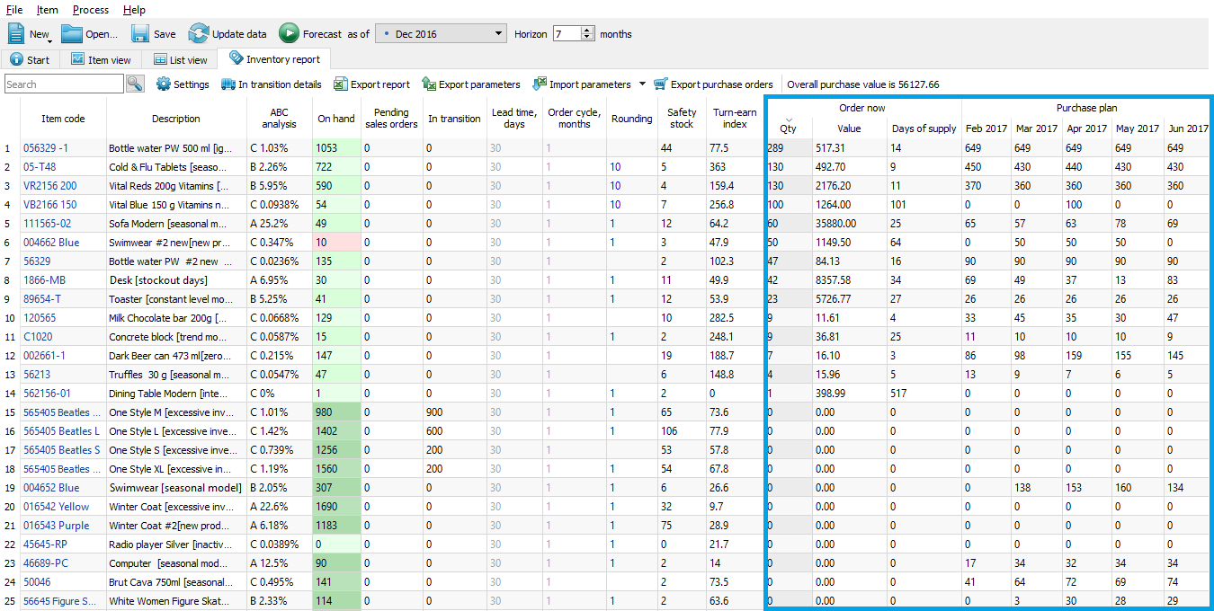Open item link 05-T48
This screenshot has height=611, width=1214.
click(x=40, y=167)
